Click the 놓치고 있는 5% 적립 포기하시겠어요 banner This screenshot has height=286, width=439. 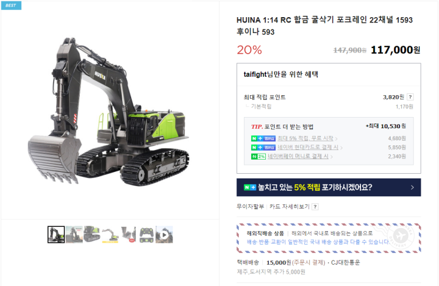329,187
